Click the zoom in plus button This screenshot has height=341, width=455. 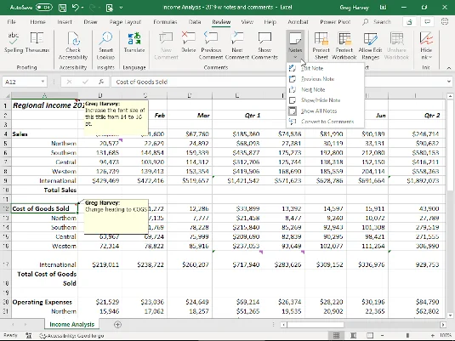coord(432,336)
